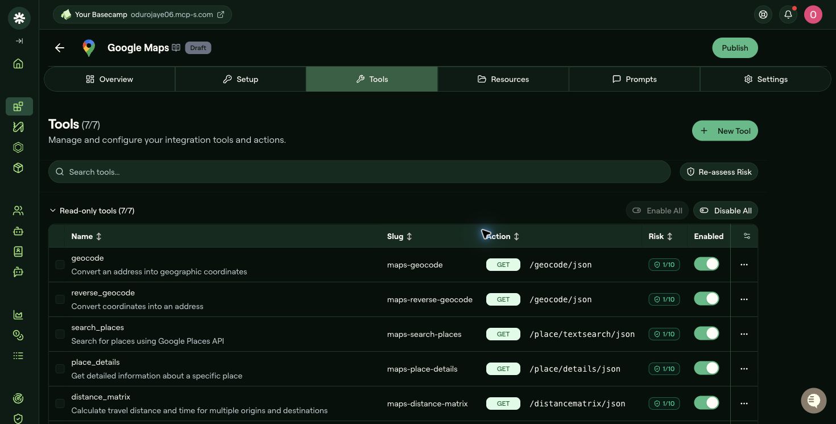Click the Disable All button
Viewport: 836px width, 424px height.
coord(725,211)
